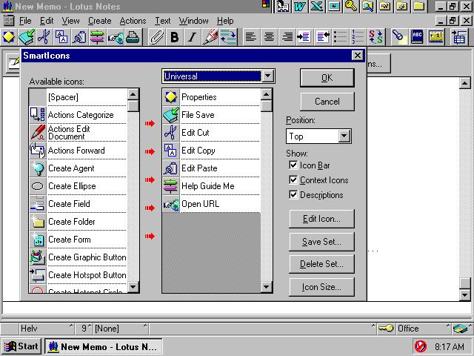474x356 pixels.
Task: Click the Edit Icon... button
Action: [x=321, y=219]
